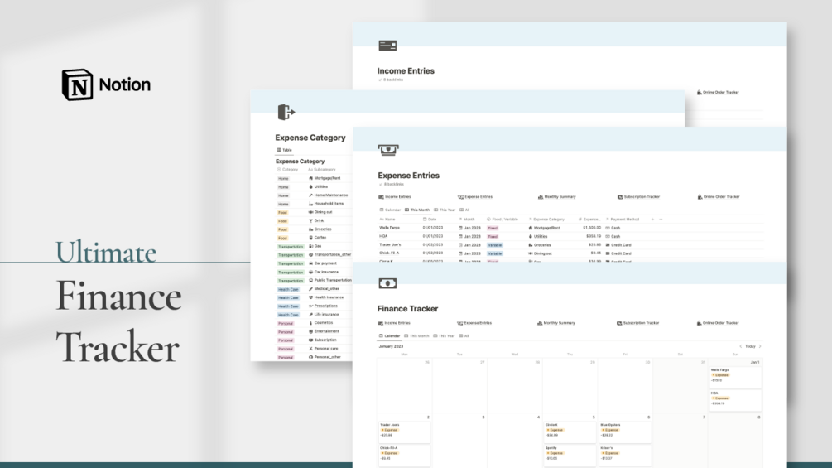Click Credit Card payment method in Trader Joe's row
Image resolution: width=832 pixels, height=468 pixels.
click(618, 244)
